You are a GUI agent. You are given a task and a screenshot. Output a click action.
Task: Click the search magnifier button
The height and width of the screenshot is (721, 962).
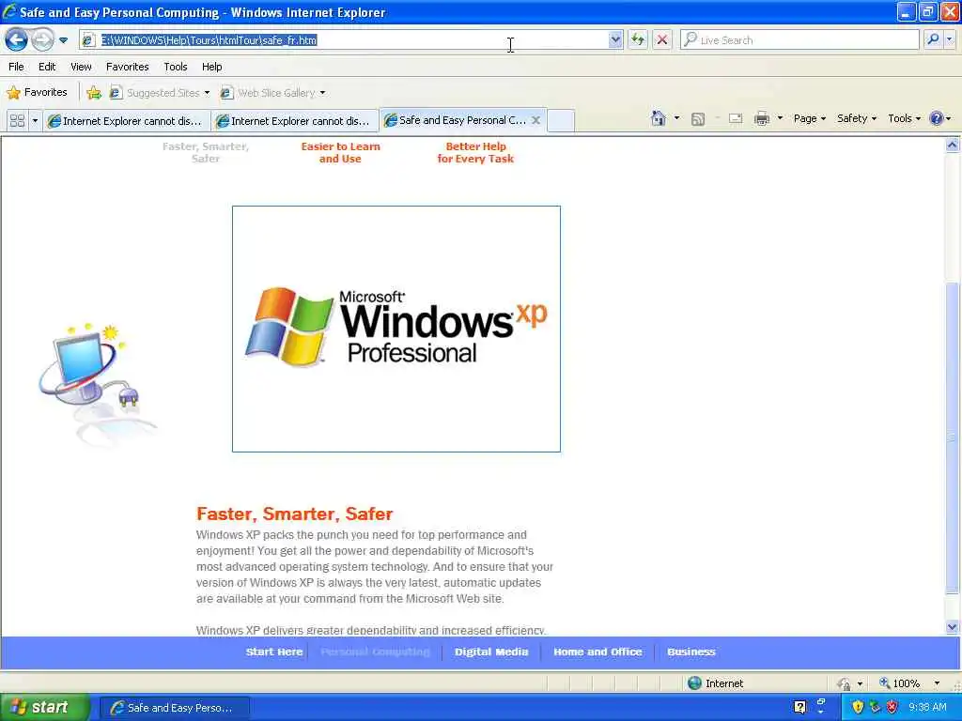[933, 39]
